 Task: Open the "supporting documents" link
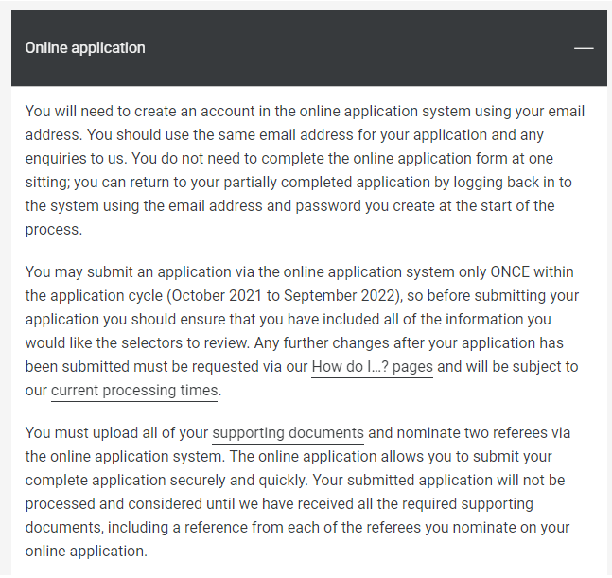288,433
